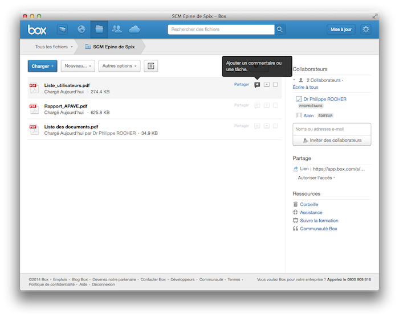This screenshot has width=399, height=318.
Task: Expand the Charger dropdown button
Action: 43,66
